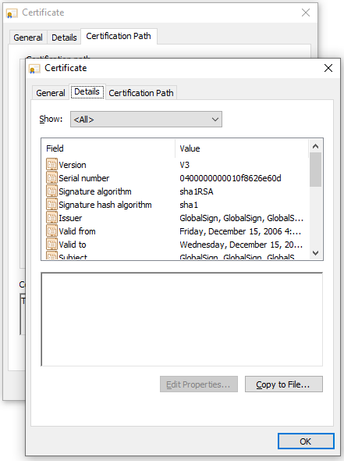Switch to General tab in front window

pyautogui.click(x=51, y=93)
